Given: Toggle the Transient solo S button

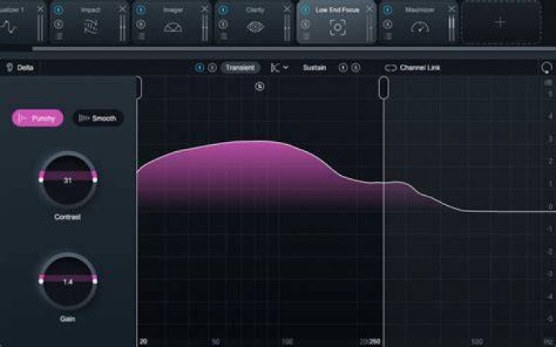Looking at the screenshot, I should pos(212,68).
